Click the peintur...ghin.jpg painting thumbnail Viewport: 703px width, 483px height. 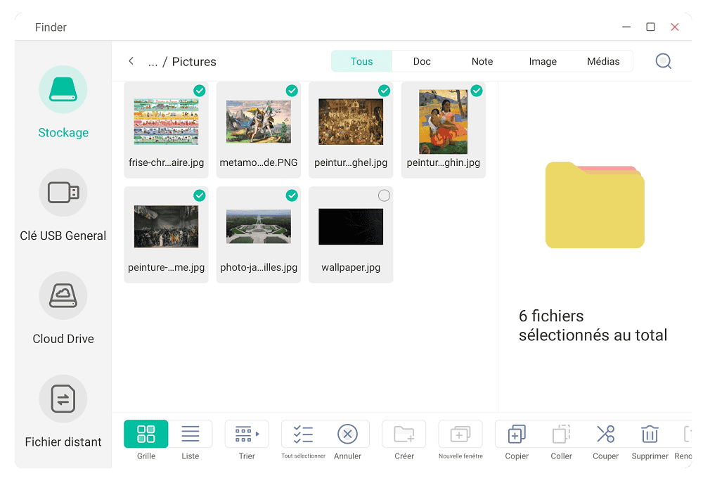(x=444, y=122)
